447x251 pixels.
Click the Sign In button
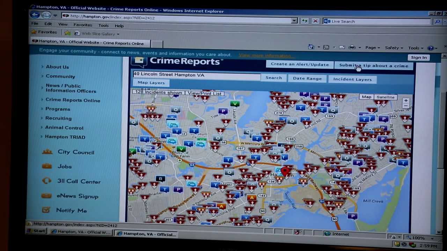click(x=419, y=58)
